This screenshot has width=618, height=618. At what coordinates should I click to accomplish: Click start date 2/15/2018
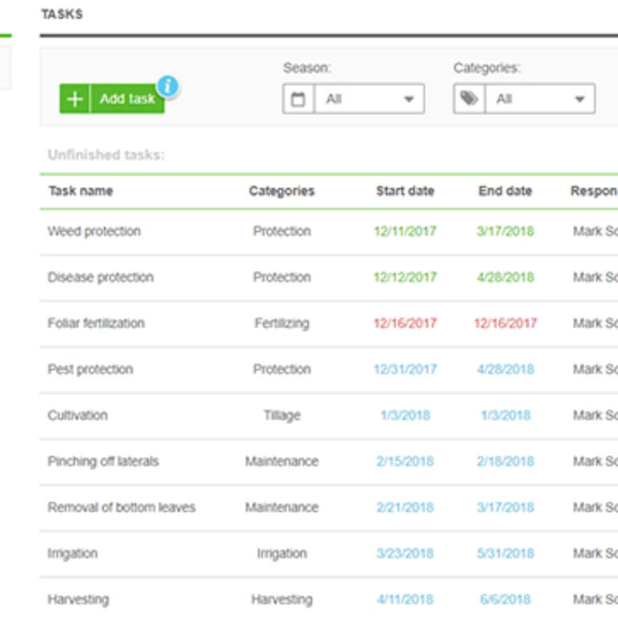coord(406,462)
